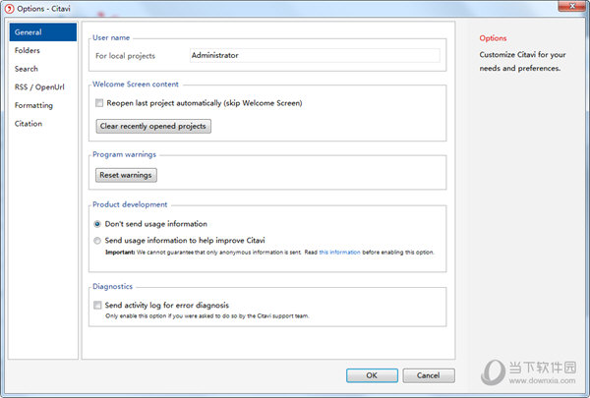Screen dimensions: 590x398
Task: Click the 'Only enable this option' note text
Action: [x=206, y=316]
